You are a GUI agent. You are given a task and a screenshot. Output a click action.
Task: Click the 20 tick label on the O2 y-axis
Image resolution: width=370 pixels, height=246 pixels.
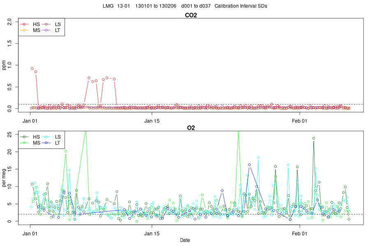point(9,152)
